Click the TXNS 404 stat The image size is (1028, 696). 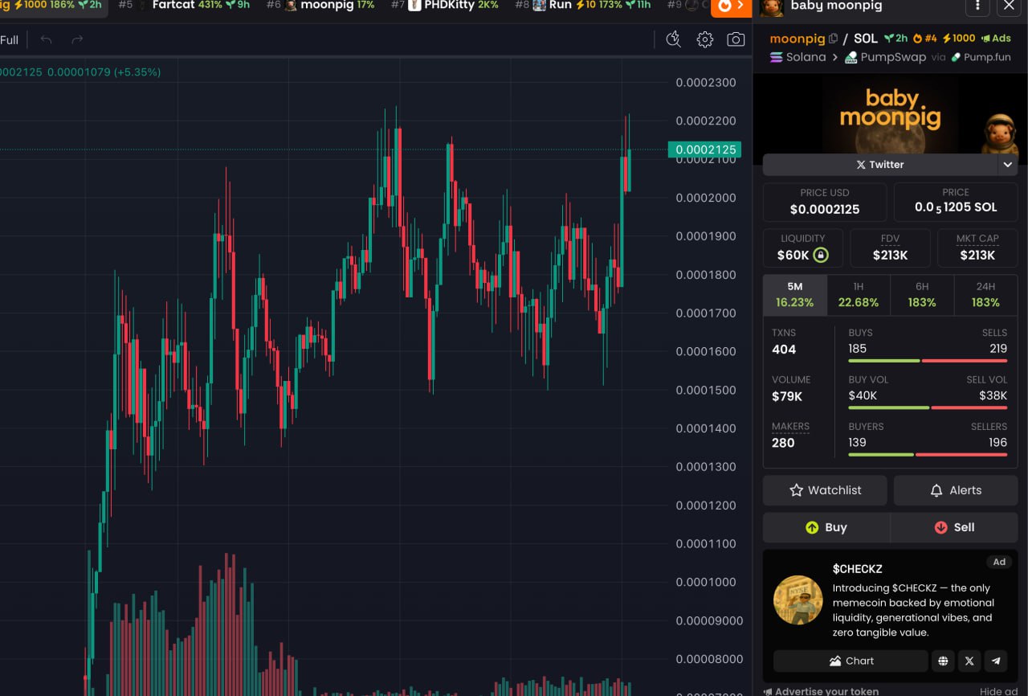784,342
